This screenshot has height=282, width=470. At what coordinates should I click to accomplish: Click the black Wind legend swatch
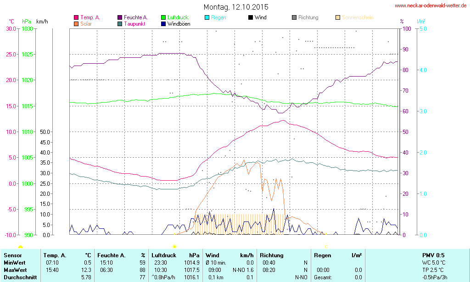click(251, 18)
